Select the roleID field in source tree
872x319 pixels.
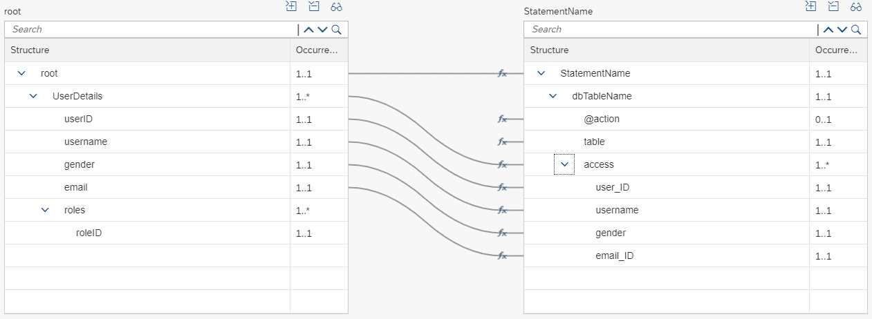click(x=89, y=233)
